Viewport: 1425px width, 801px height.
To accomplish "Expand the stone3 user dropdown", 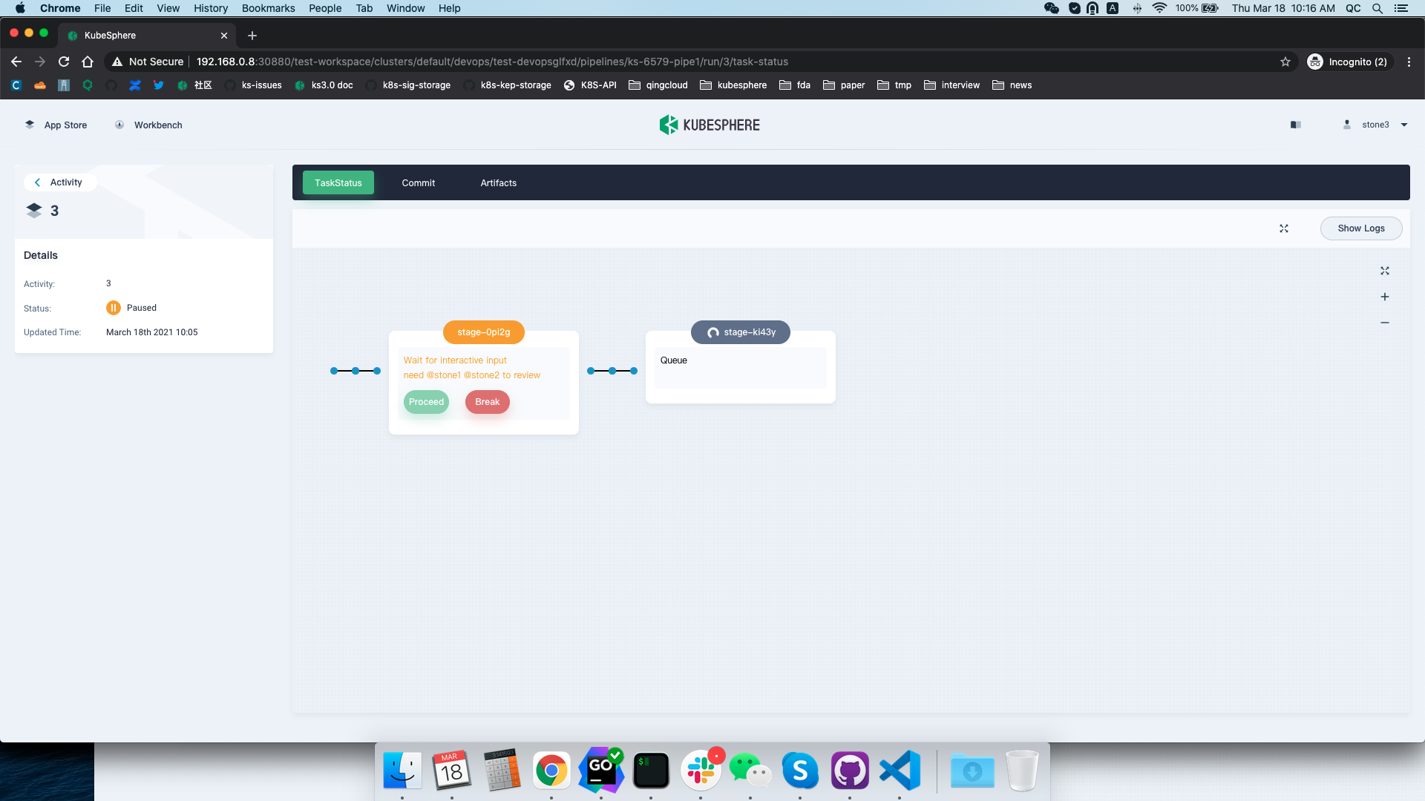I will pos(1375,125).
